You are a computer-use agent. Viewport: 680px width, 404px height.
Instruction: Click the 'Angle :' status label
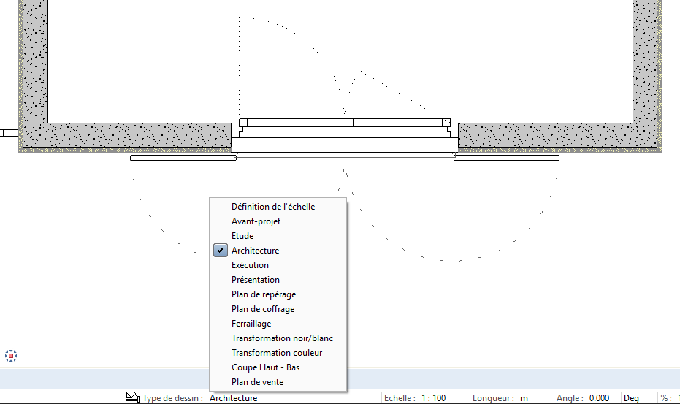coord(570,398)
